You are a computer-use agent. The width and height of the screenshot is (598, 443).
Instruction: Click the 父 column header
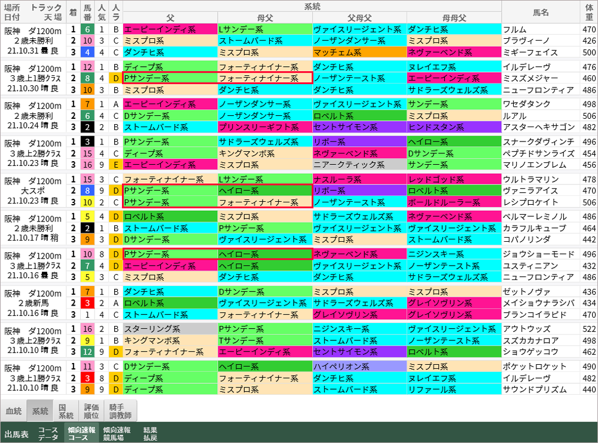tap(170, 17)
